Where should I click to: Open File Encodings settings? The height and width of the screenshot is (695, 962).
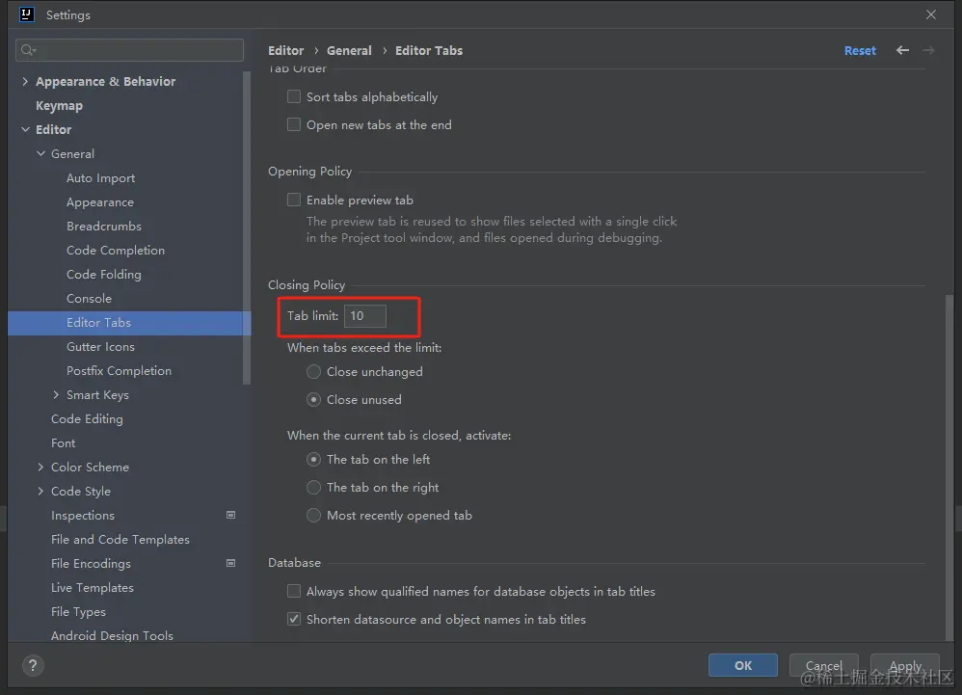pos(91,563)
